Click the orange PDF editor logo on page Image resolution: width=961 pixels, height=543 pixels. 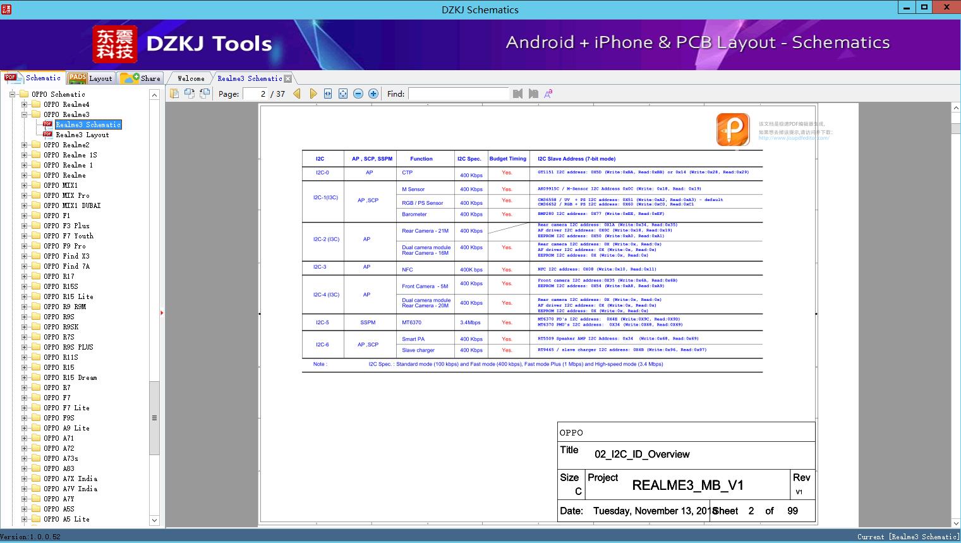(x=733, y=130)
